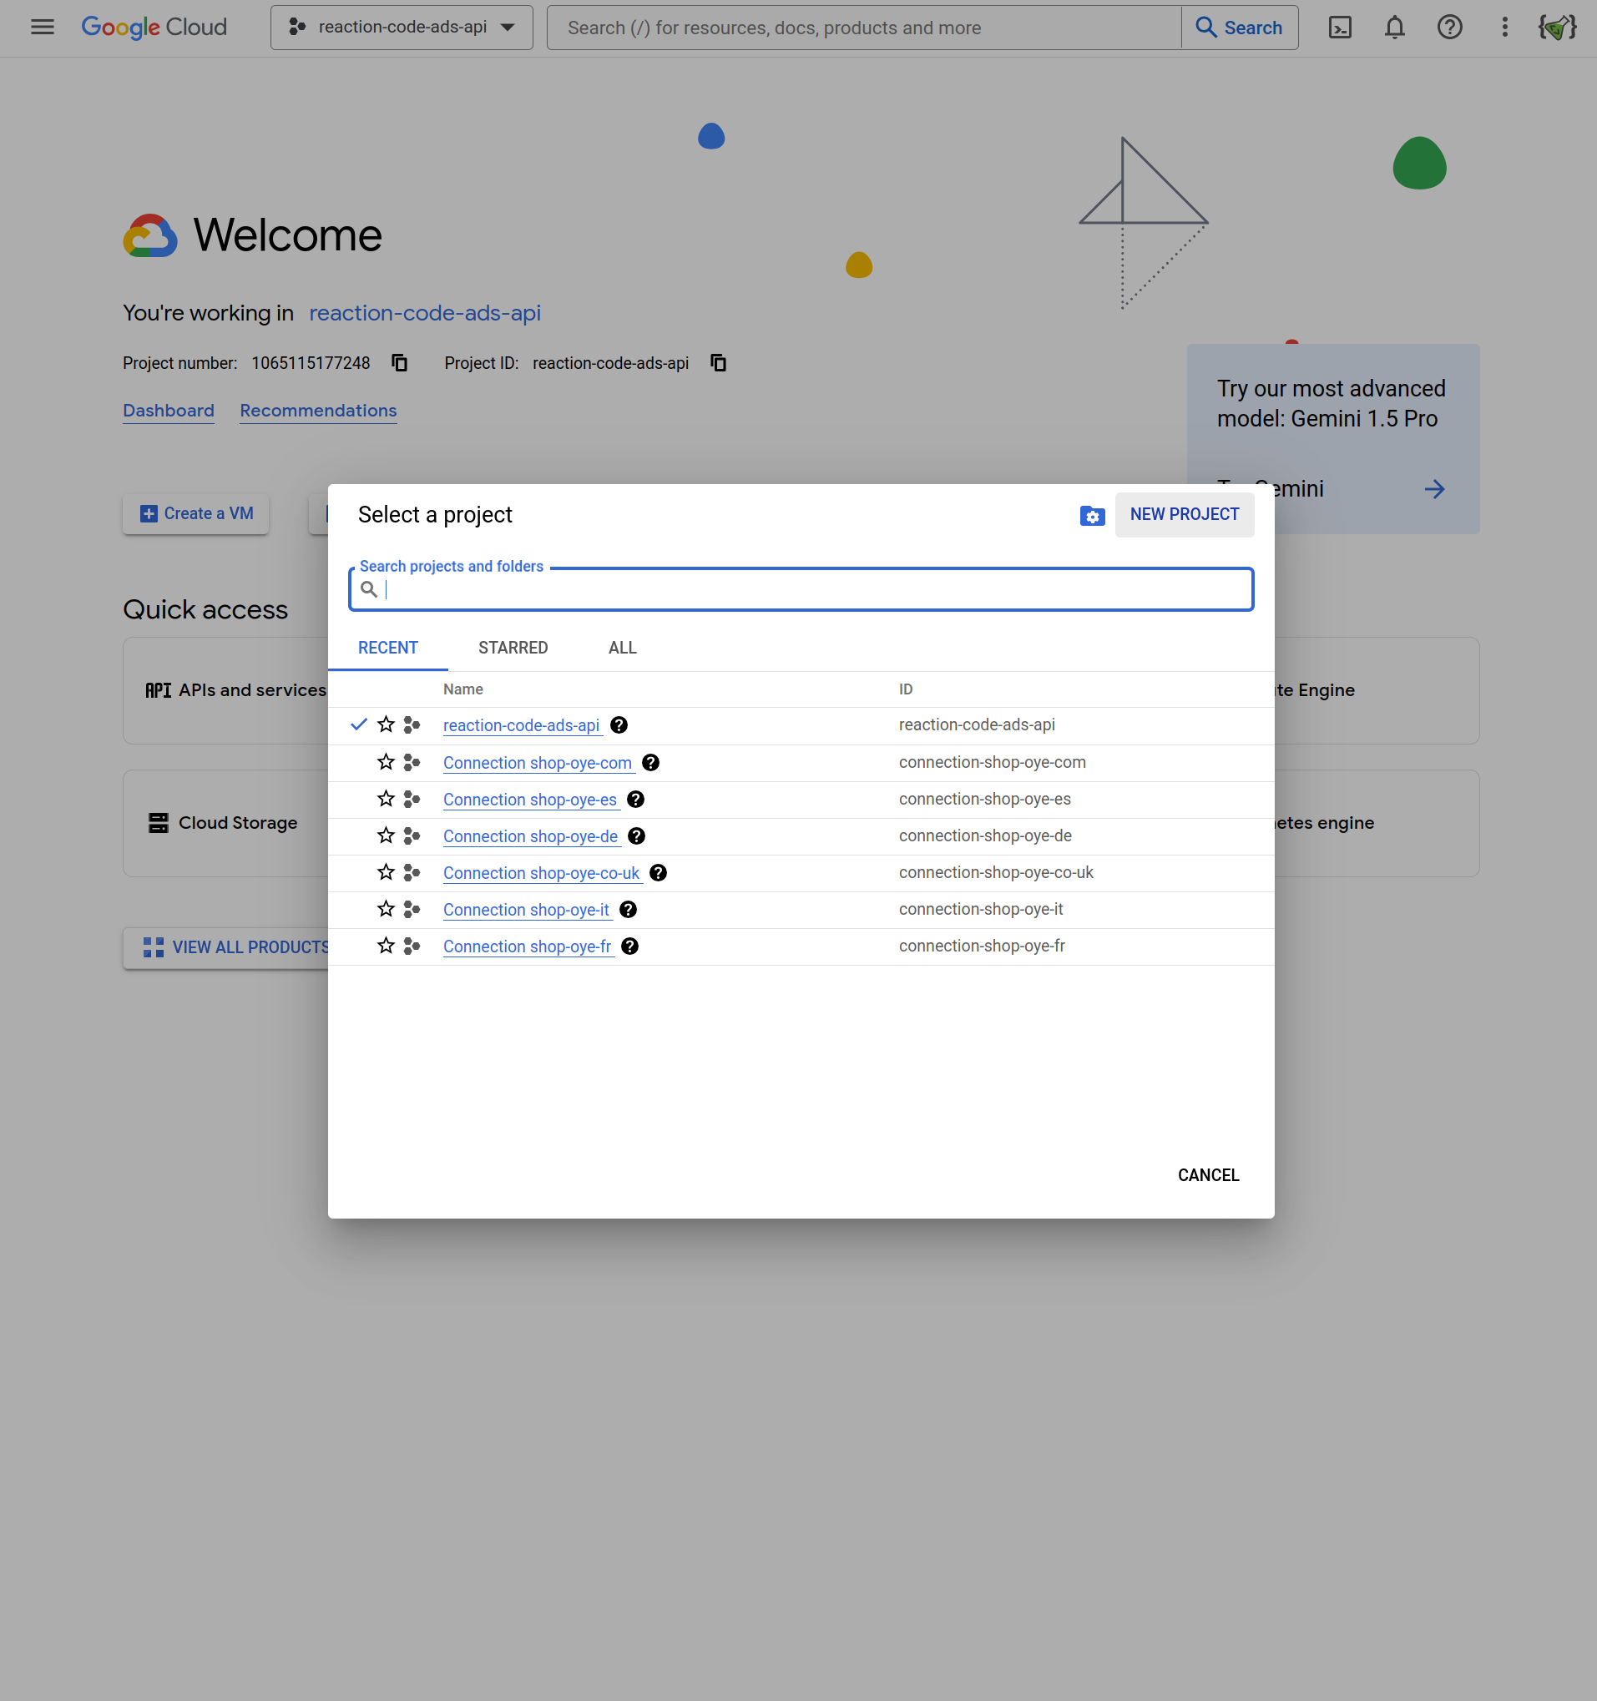Image resolution: width=1597 pixels, height=1701 pixels.
Task: Open the main navigation hamburger menu
Action: 42,28
